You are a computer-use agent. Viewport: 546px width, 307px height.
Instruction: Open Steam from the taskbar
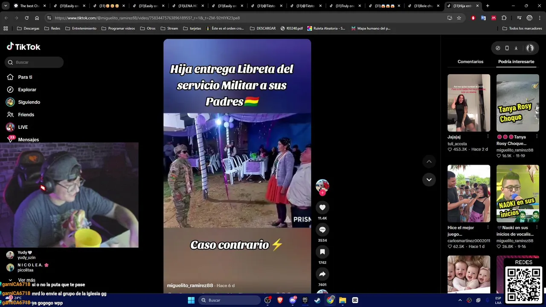(x=317, y=300)
